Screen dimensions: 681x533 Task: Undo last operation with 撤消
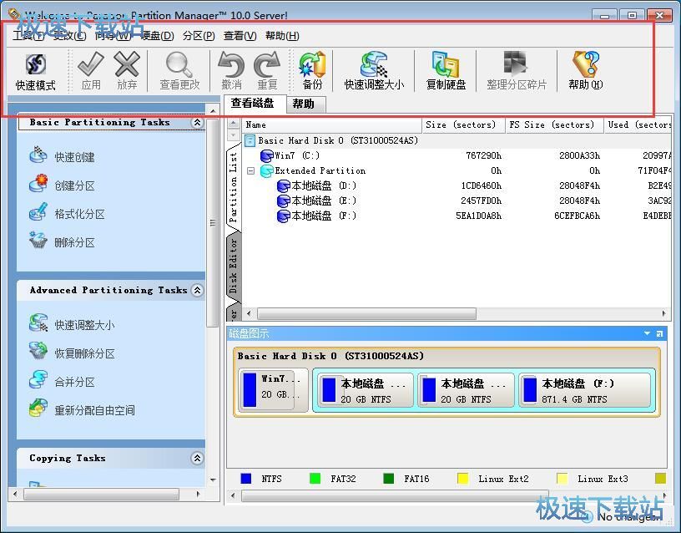coord(231,71)
